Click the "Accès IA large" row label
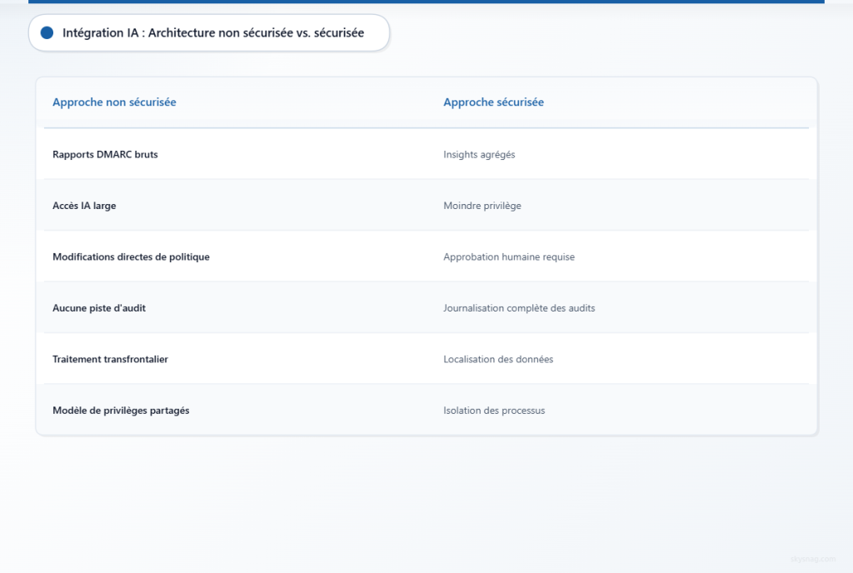853x573 pixels. click(x=84, y=206)
